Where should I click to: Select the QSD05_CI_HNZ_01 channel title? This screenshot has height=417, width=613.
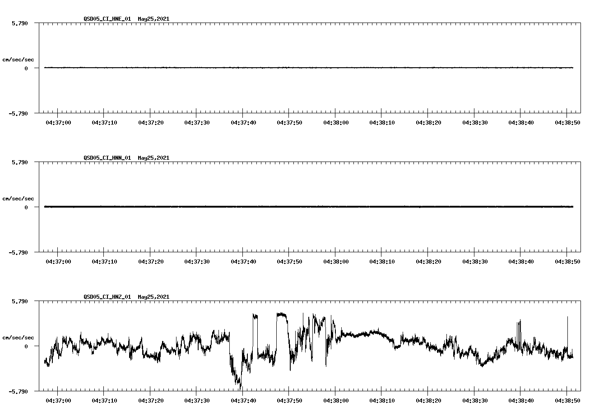point(107,297)
